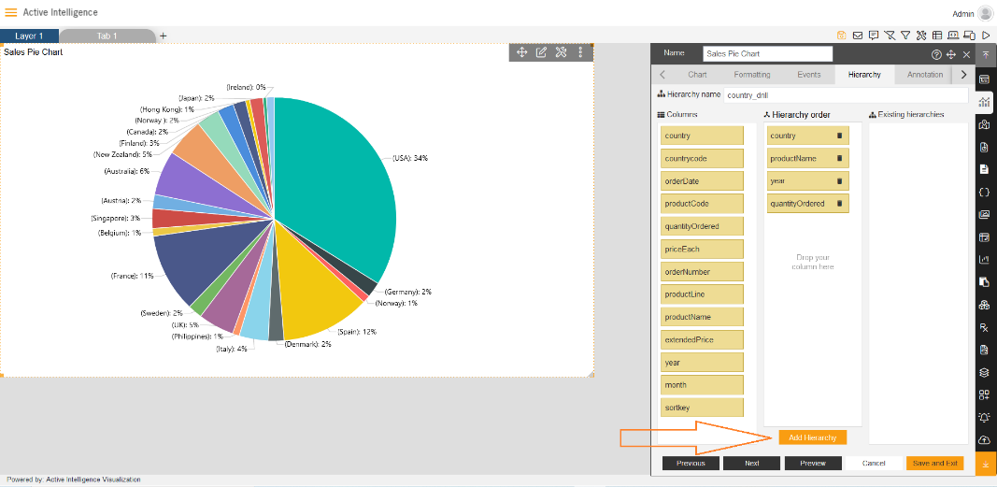Click the filter funnel icon in top toolbar
Image resolution: width=997 pixels, height=487 pixels.
click(904, 36)
